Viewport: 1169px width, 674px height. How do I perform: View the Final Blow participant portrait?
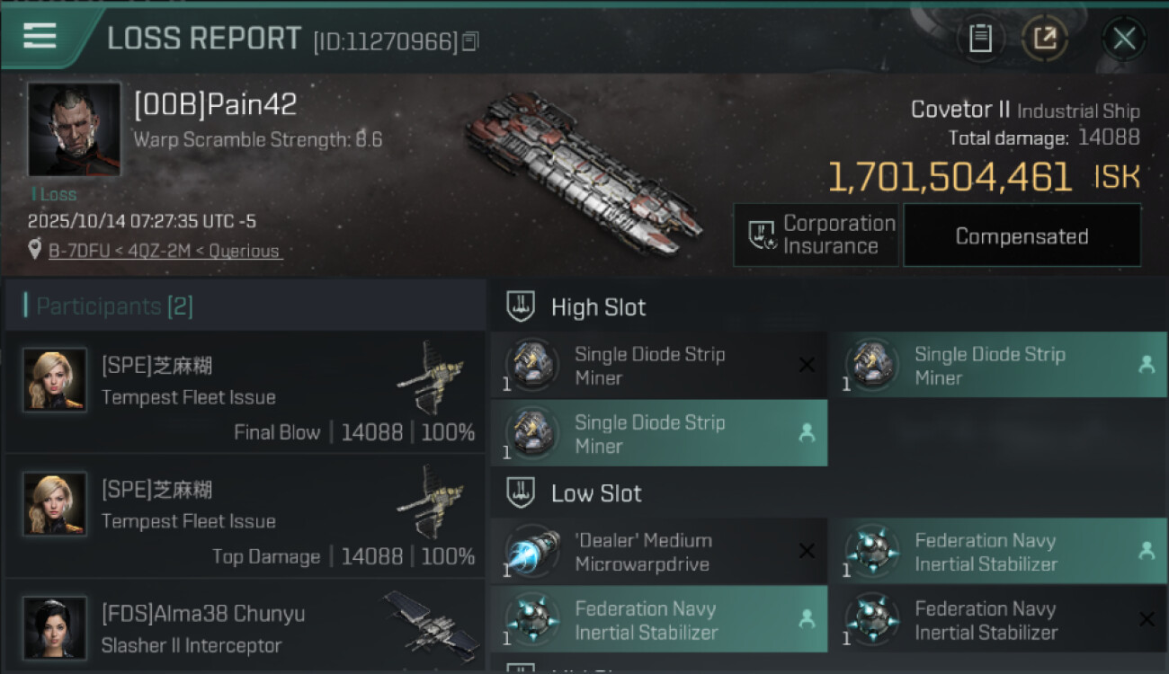pos(55,380)
